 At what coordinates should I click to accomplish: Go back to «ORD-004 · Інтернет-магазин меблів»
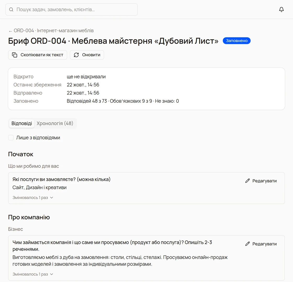click(x=51, y=31)
